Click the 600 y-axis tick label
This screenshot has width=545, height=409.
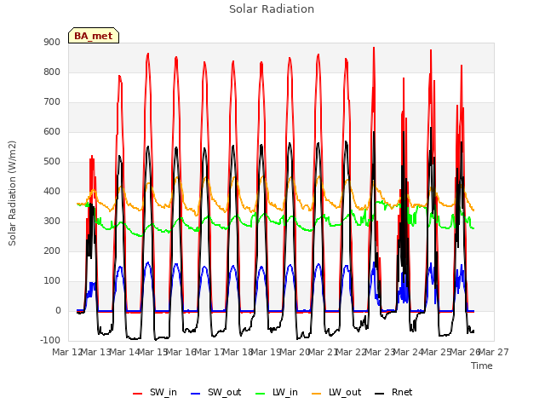(52, 132)
